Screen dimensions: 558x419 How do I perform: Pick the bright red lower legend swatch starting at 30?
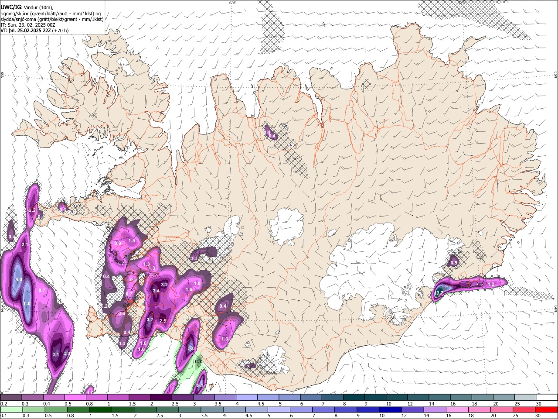pyautogui.click(x=547, y=410)
